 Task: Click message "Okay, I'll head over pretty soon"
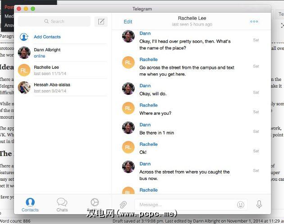coord(185,45)
